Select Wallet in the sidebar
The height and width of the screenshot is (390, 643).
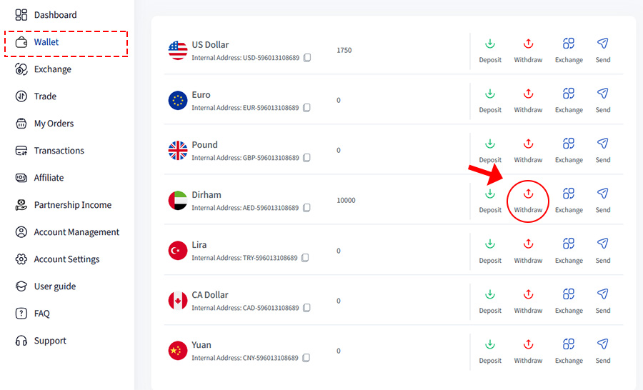46,42
